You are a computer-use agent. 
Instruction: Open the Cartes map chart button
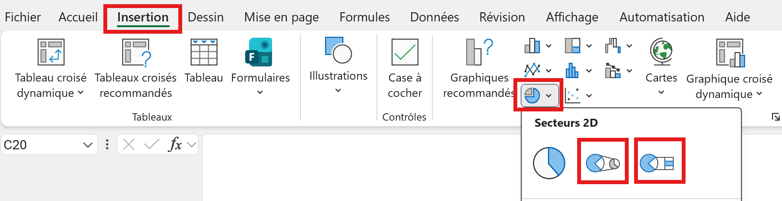(661, 52)
